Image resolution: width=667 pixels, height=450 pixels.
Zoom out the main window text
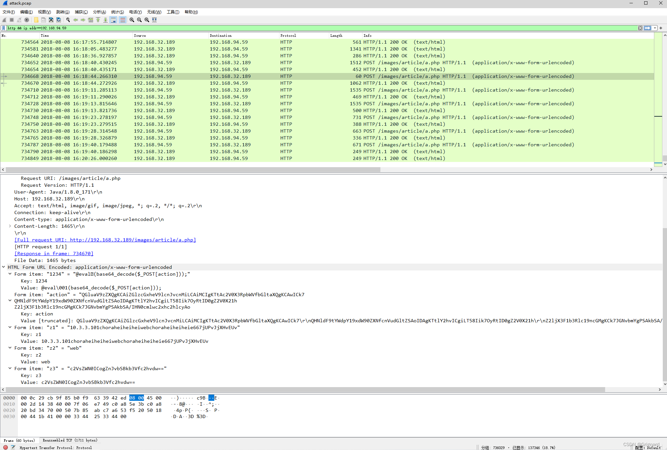(x=139, y=20)
